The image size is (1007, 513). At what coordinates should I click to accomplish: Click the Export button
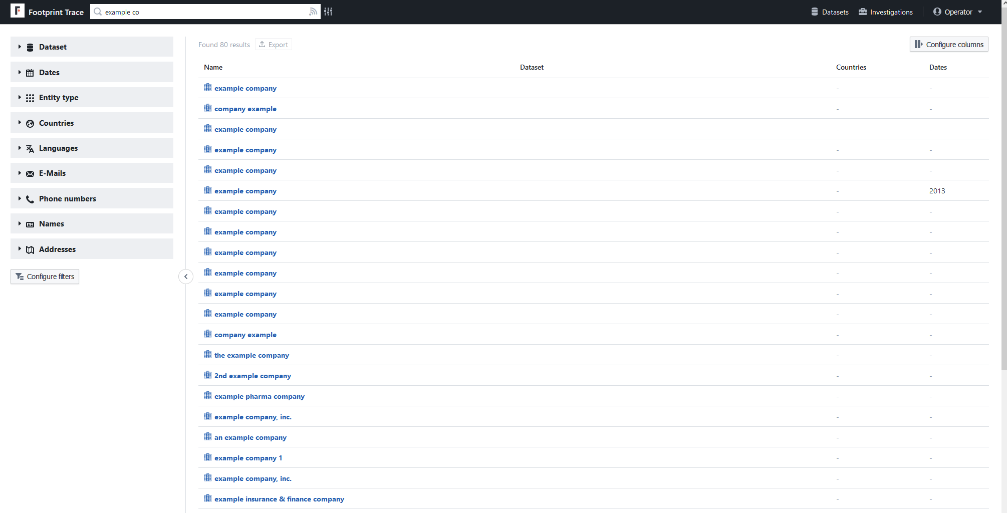(x=274, y=45)
